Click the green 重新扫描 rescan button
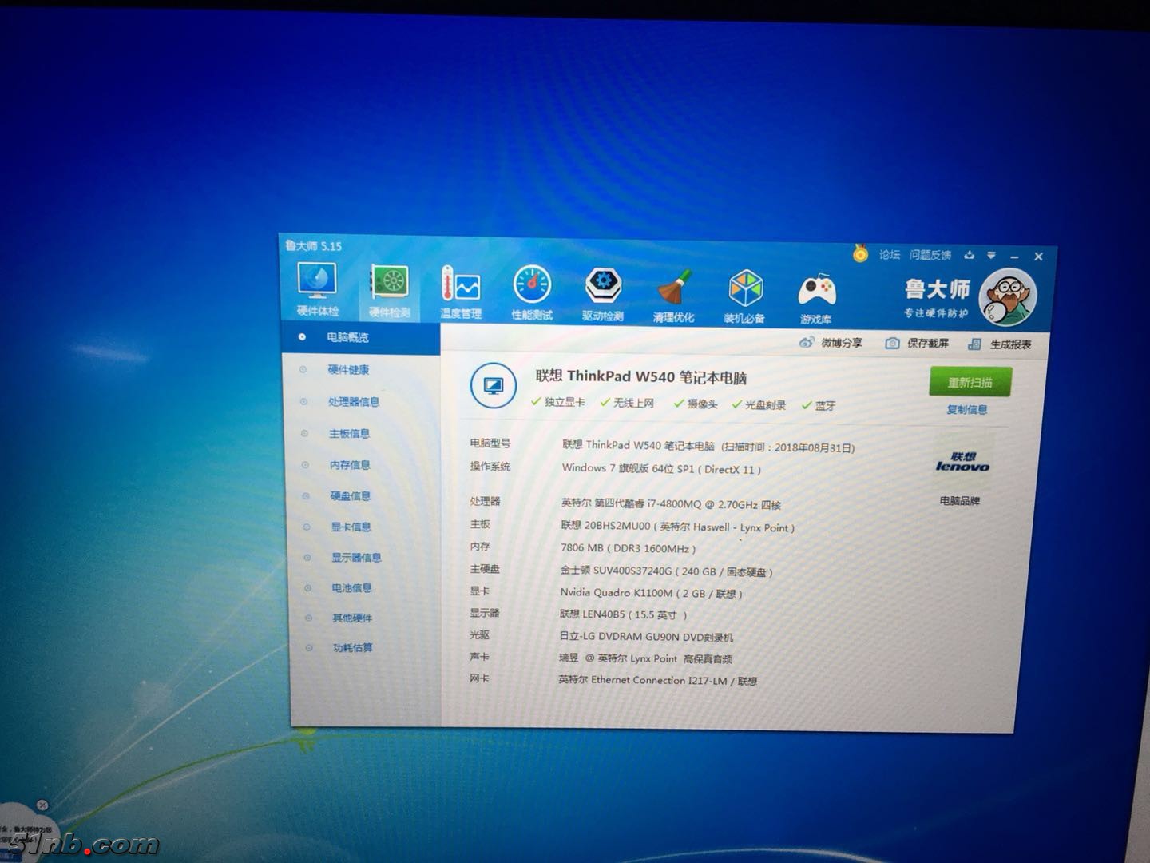 click(x=970, y=383)
